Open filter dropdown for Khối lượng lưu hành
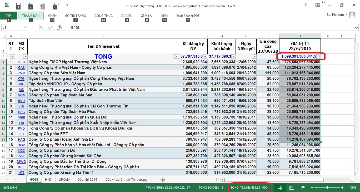Image resolution: width=360 pixels, height=192 pixels. tap(233, 57)
